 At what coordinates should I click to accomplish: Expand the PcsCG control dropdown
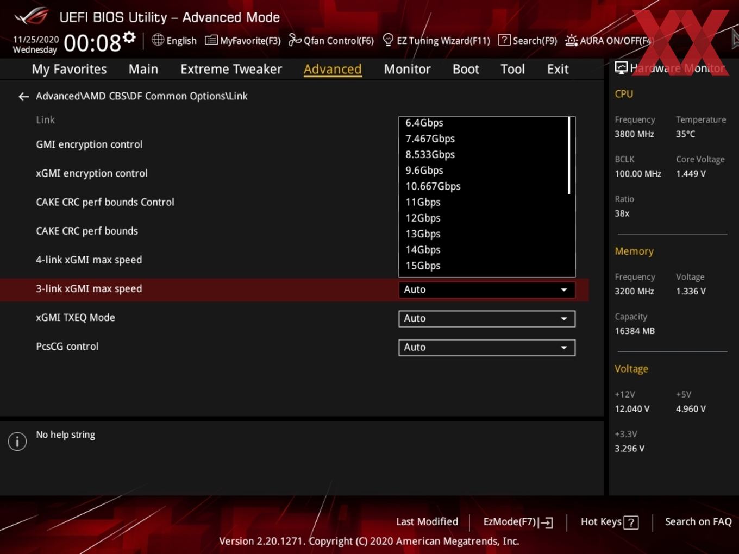click(486, 347)
